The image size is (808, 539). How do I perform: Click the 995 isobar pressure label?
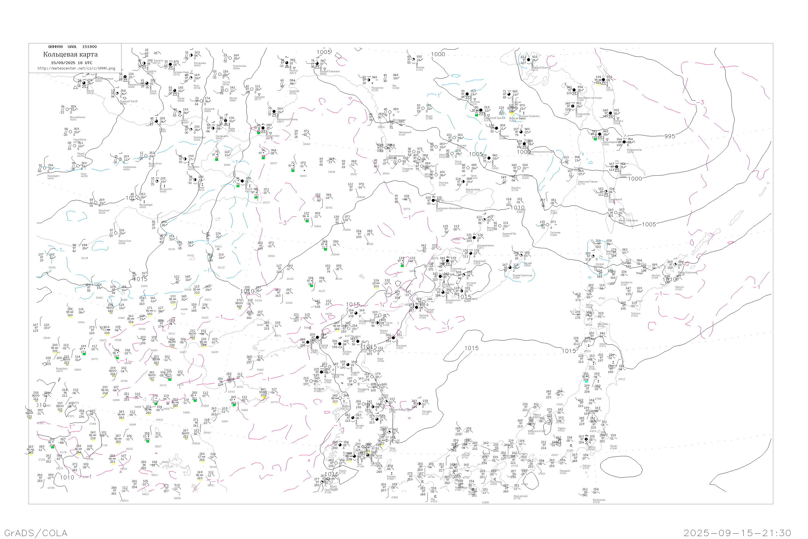pyautogui.click(x=670, y=136)
